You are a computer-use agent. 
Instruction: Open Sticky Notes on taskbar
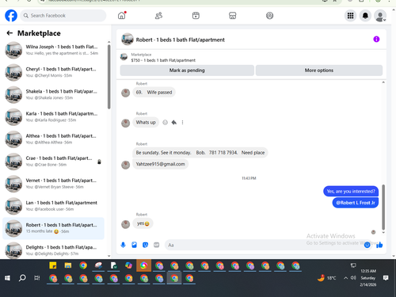pos(53,265)
